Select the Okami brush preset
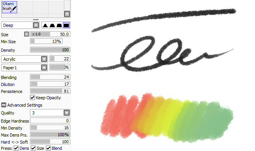Image resolution: width=255 pixels, height=151 pixels. point(9,7)
